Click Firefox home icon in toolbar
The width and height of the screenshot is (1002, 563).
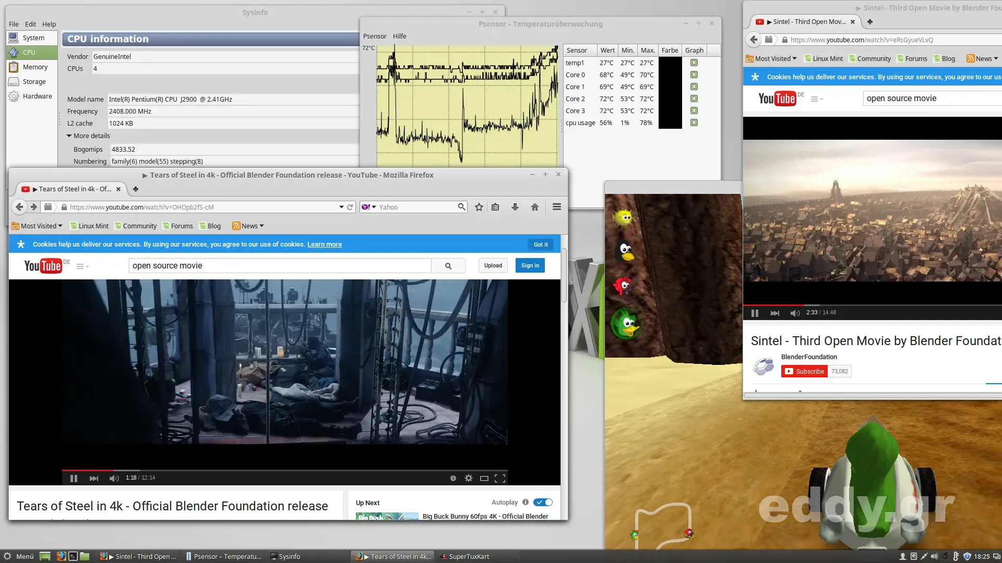pyautogui.click(x=535, y=207)
